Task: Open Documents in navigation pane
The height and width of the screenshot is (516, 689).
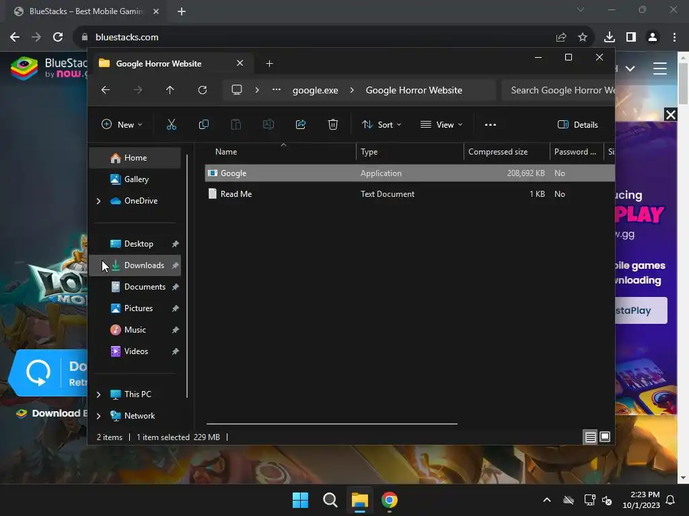Action: pyautogui.click(x=135, y=287)
